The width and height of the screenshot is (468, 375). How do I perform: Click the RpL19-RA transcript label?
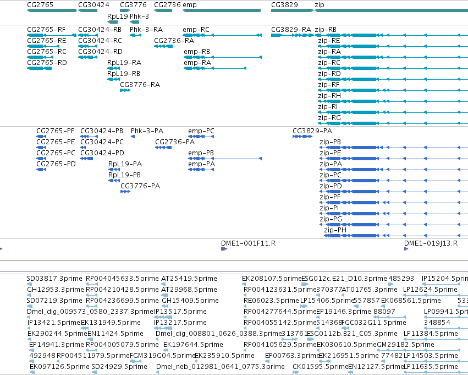click(x=124, y=63)
